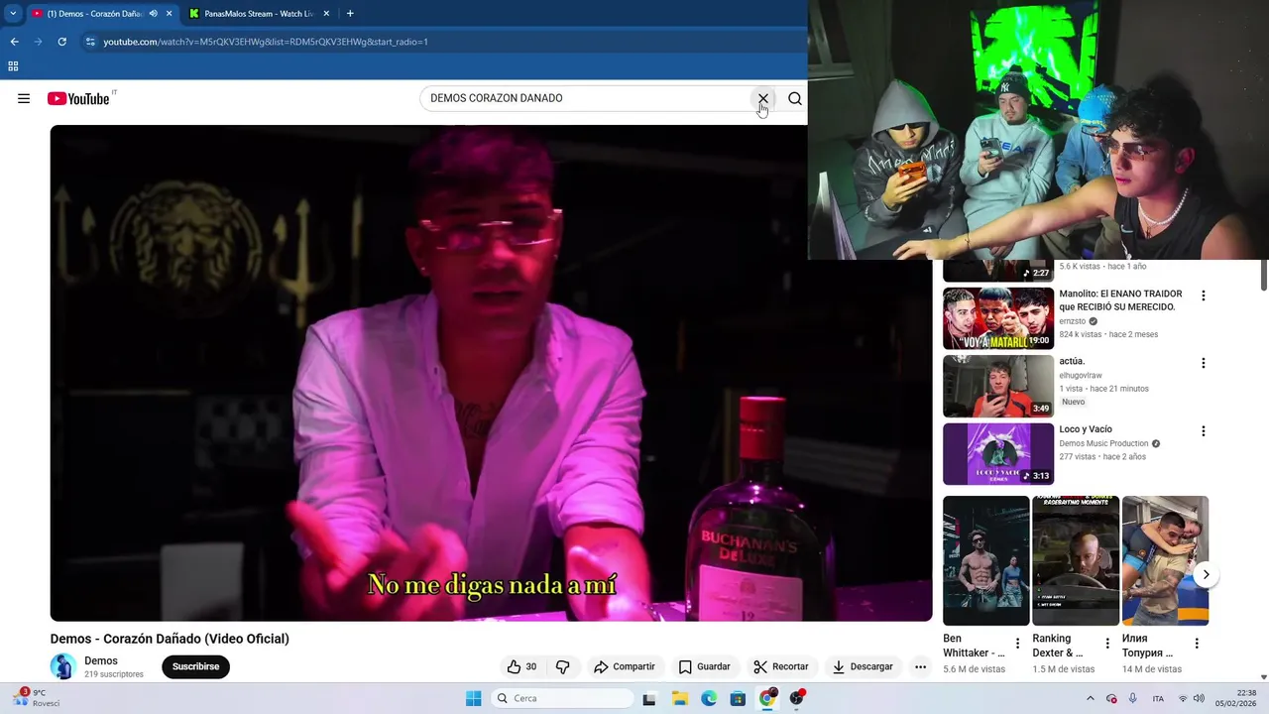Open options for the actúa. video

tap(1204, 363)
